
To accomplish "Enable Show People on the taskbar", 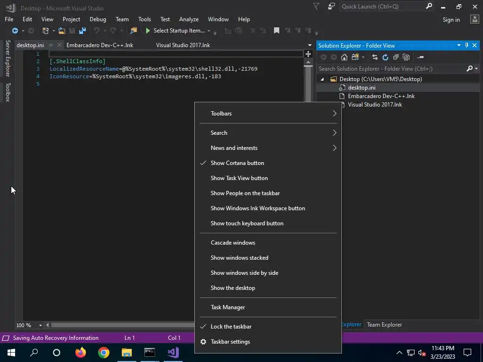I will pyautogui.click(x=268, y=193).
